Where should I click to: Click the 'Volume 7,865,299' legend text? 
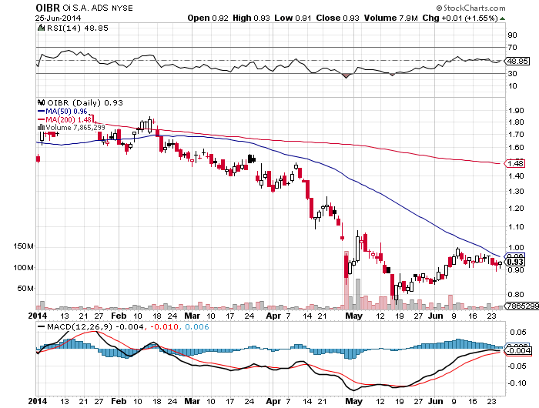(x=75, y=128)
